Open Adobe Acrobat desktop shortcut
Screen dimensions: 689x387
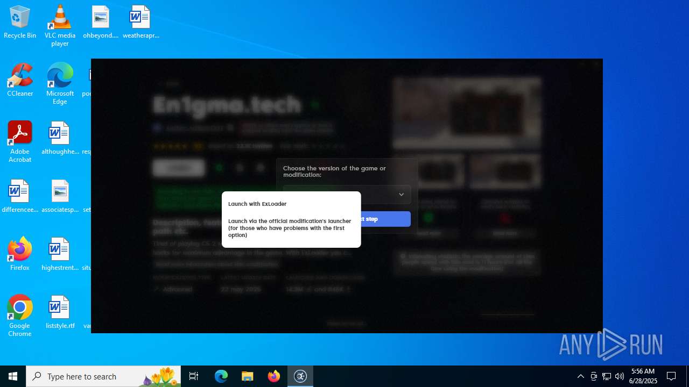(20, 142)
